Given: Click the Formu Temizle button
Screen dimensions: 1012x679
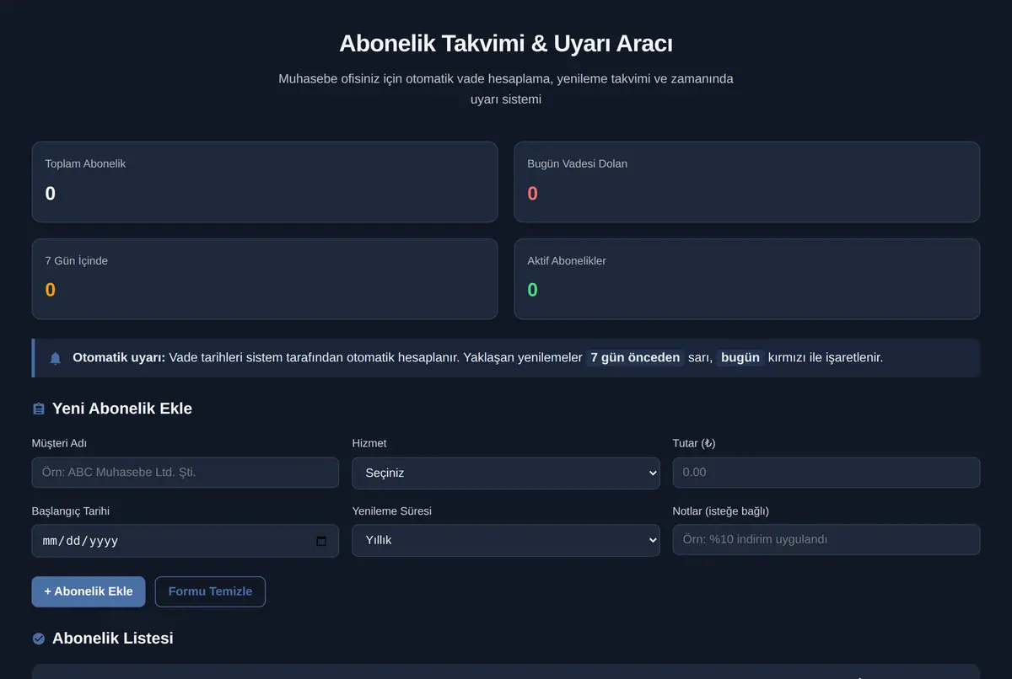Looking at the screenshot, I should click(210, 591).
